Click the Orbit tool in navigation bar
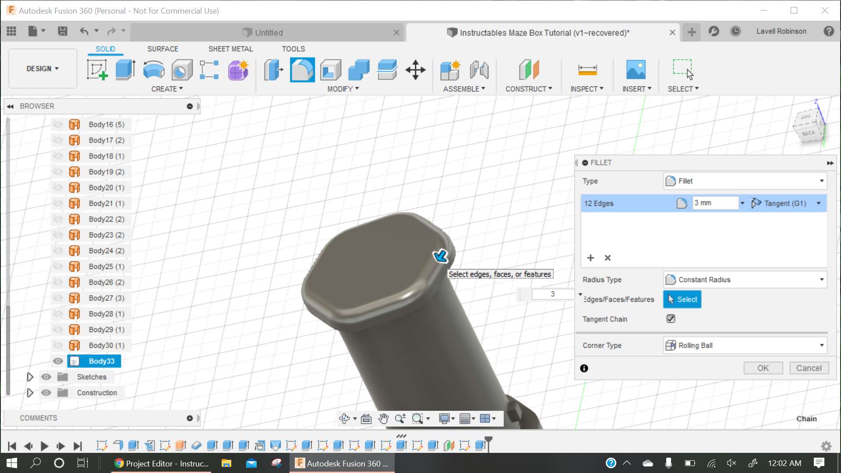This screenshot has height=473, width=841. pyautogui.click(x=344, y=419)
